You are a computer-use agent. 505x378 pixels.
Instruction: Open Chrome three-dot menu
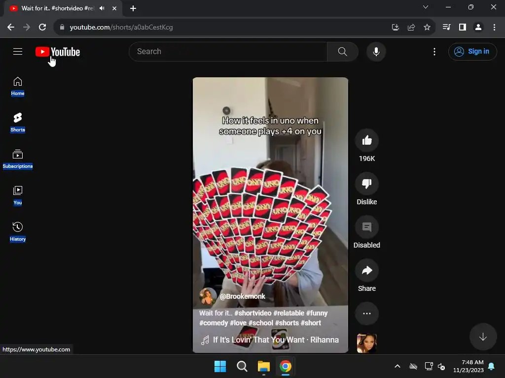494,28
